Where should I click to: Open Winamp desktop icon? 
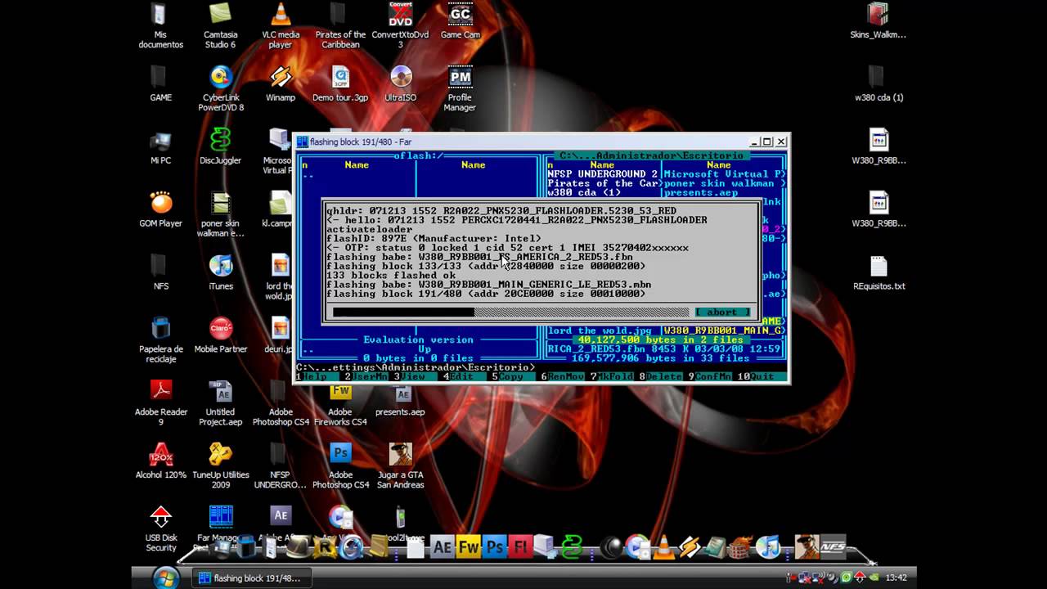[x=281, y=83]
